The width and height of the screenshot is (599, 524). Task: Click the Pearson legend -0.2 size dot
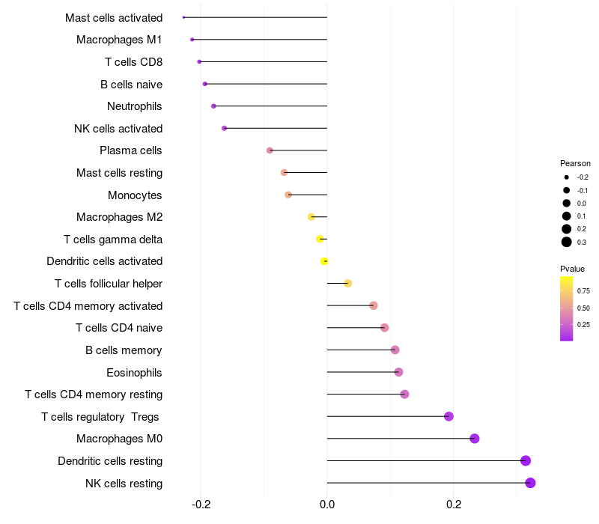click(x=567, y=177)
